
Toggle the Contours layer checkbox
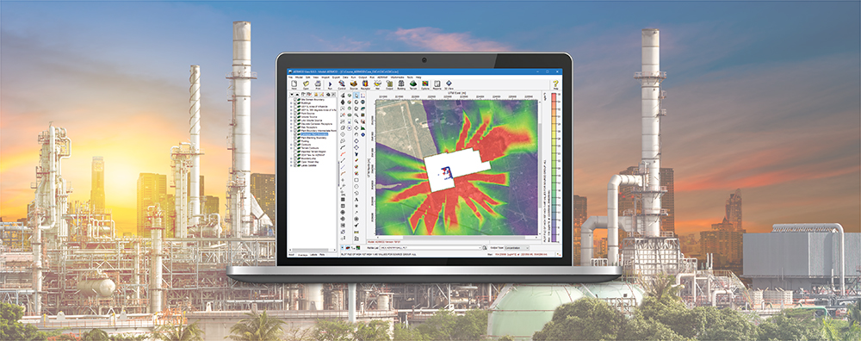[295, 145]
